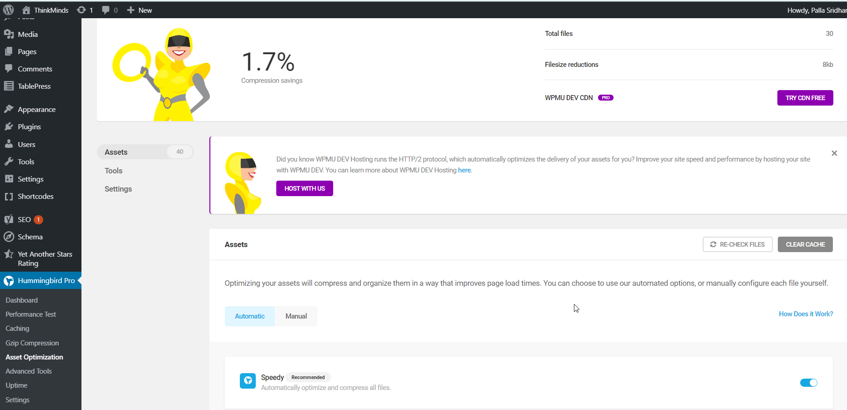This screenshot has width=847, height=410.
Task: Click the Users person icon
Action: [x=9, y=144]
